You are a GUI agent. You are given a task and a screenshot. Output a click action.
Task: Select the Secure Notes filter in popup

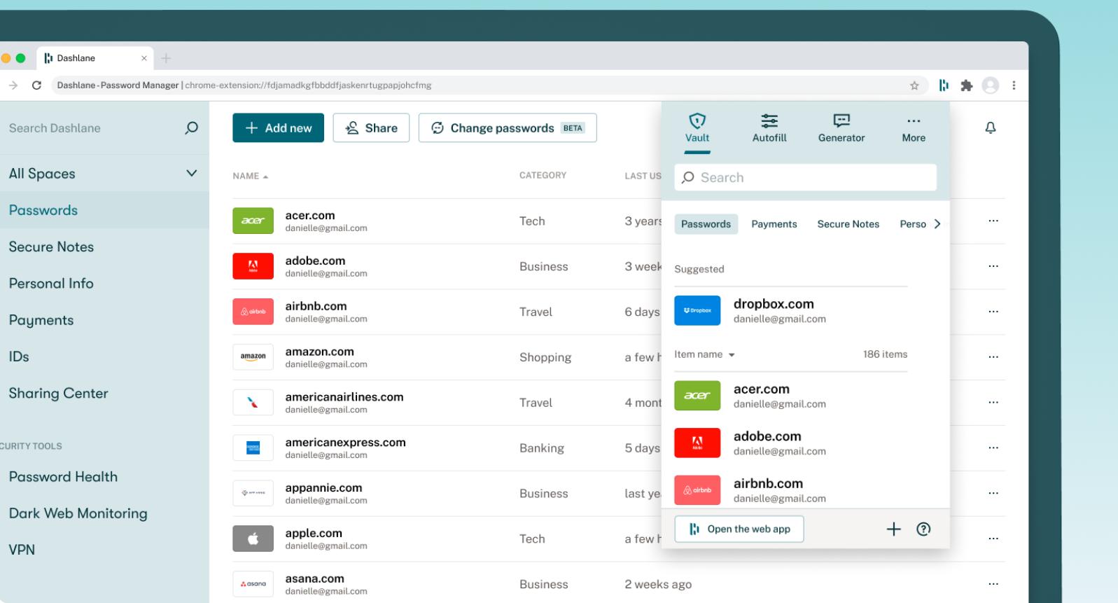(x=848, y=224)
